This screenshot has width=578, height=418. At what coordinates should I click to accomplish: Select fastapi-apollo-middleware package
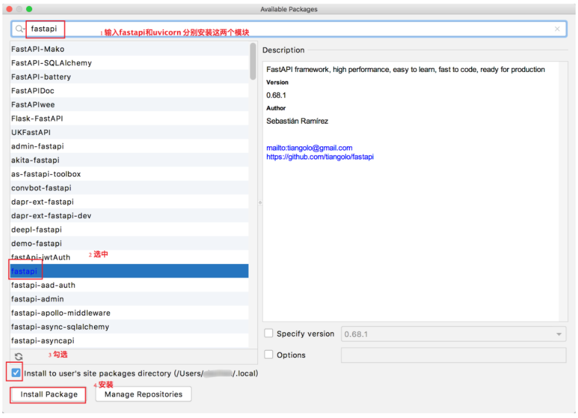(129, 313)
